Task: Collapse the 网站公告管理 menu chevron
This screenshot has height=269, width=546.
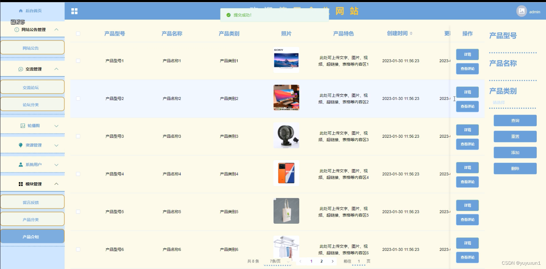Action: pyautogui.click(x=56, y=30)
